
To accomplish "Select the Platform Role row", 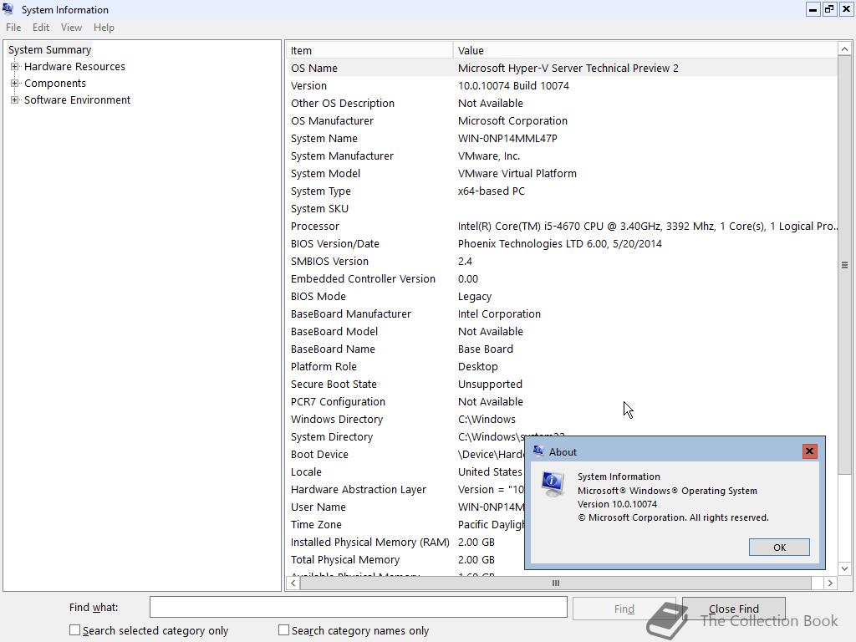I will (561, 366).
